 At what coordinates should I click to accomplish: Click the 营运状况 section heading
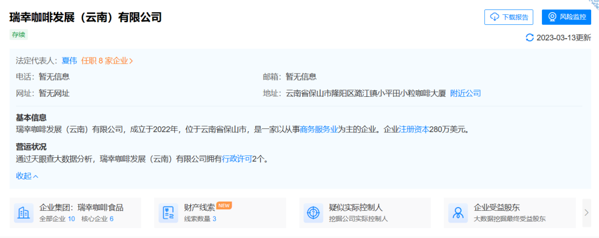pos(31,147)
